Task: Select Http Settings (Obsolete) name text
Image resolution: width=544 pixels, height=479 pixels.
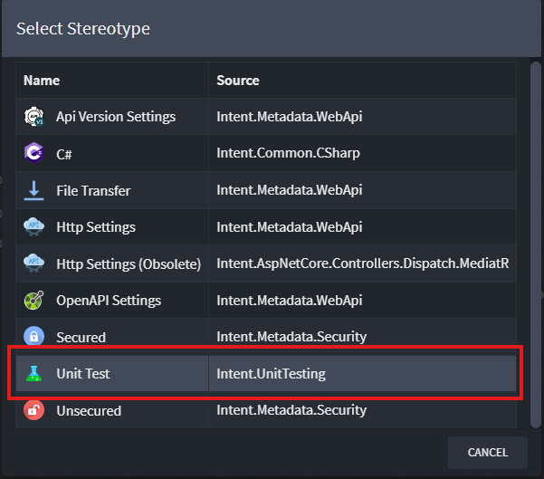Action: tap(129, 264)
